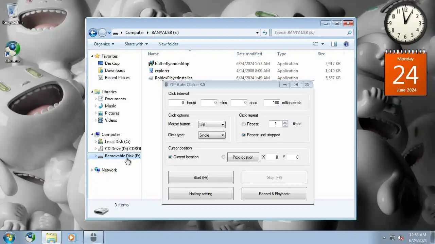The height and width of the screenshot is (244, 435).
Task: Collapse the Libraries tree section
Action: pos(92,91)
